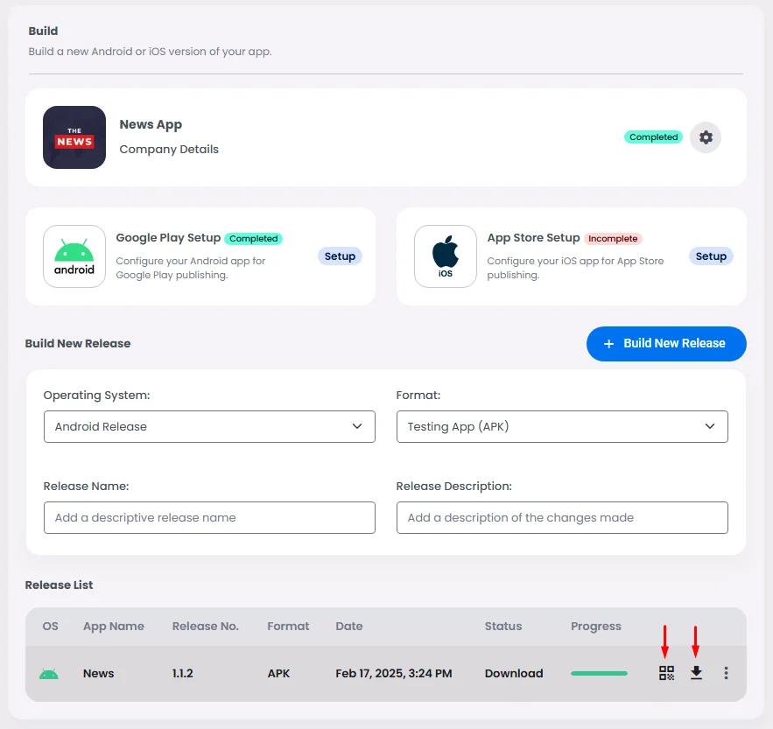Viewport: 773px width, 729px height.
Task: Click the Android robot logo in Google Play Setup
Action: click(x=74, y=256)
